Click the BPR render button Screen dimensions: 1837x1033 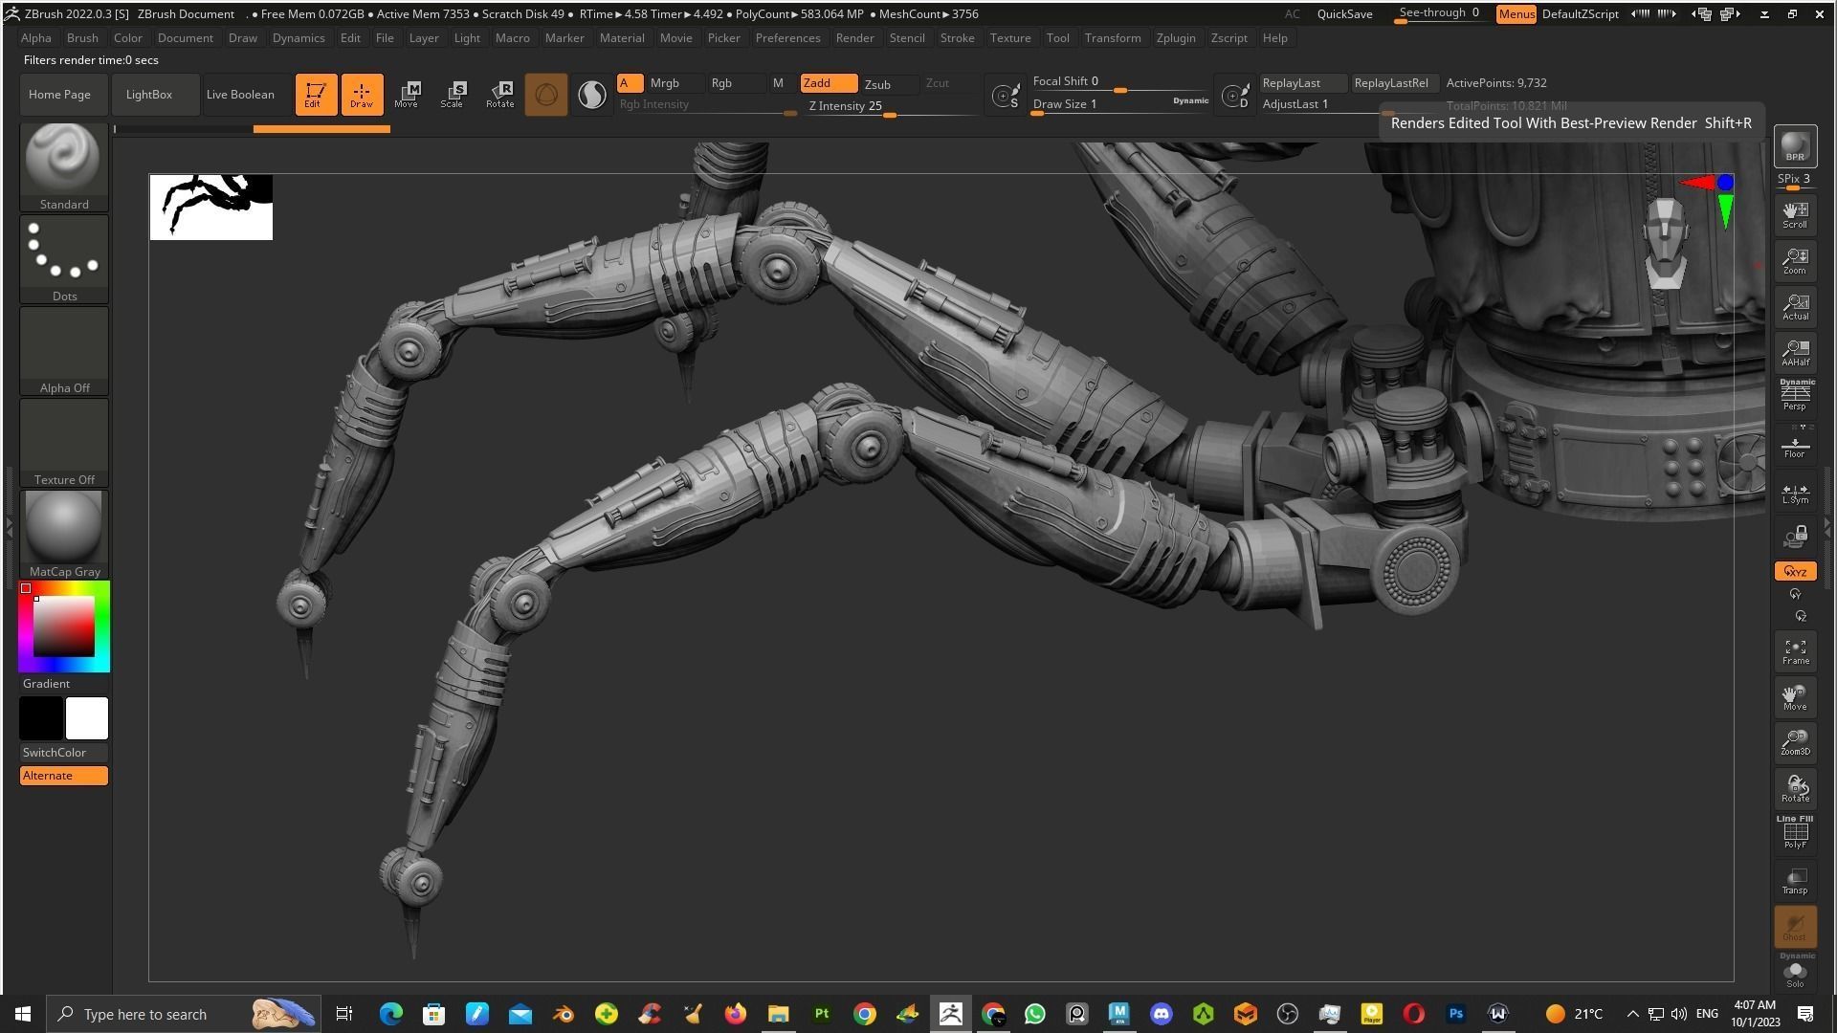(x=1795, y=146)
